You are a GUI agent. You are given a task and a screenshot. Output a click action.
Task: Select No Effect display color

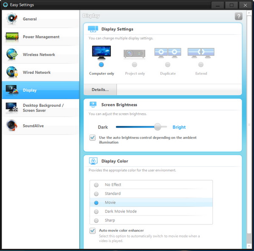[x=97, y=185]
